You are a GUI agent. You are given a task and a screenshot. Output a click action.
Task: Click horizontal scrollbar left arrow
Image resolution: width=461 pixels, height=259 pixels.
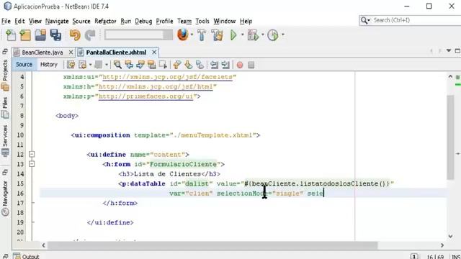pyautogui.click(x=43, y=245)
